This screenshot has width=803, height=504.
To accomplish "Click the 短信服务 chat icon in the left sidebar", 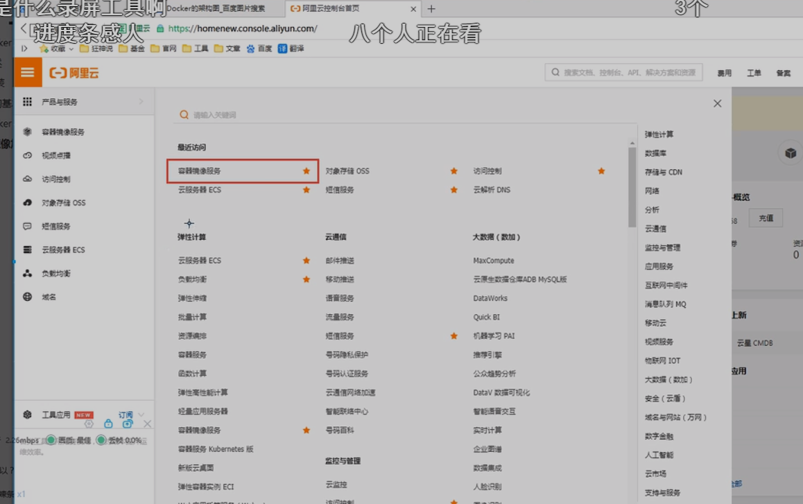I will tap(27, 226).
